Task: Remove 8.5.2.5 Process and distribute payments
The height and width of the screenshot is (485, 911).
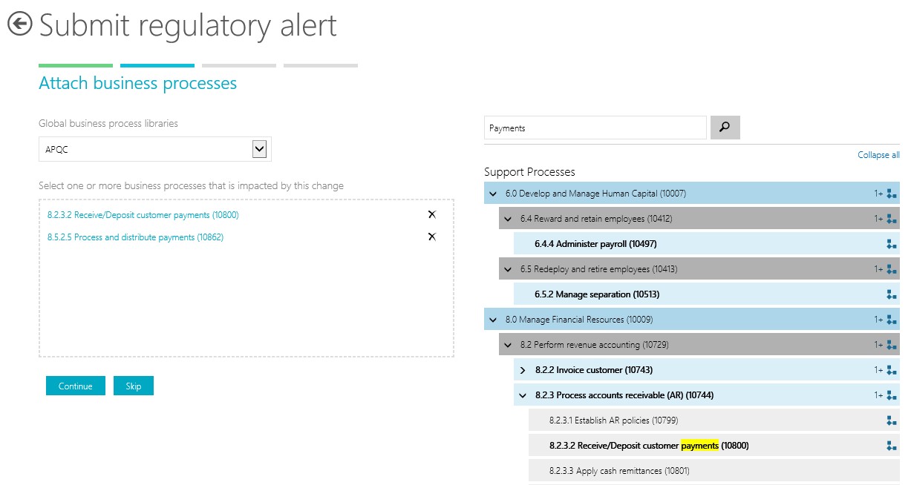Action: (432, 237)
